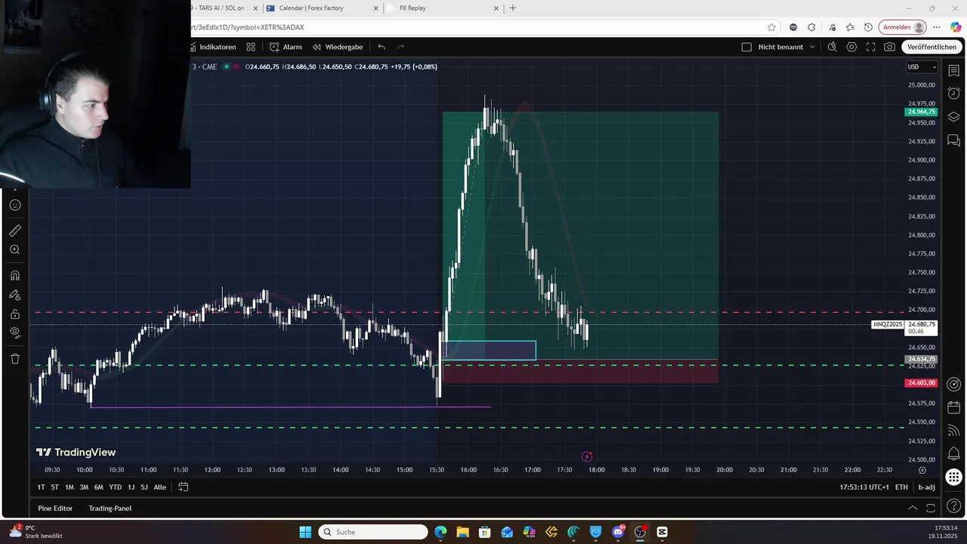Open the alerts clock icon in right sidebar

tap(953, 94)
